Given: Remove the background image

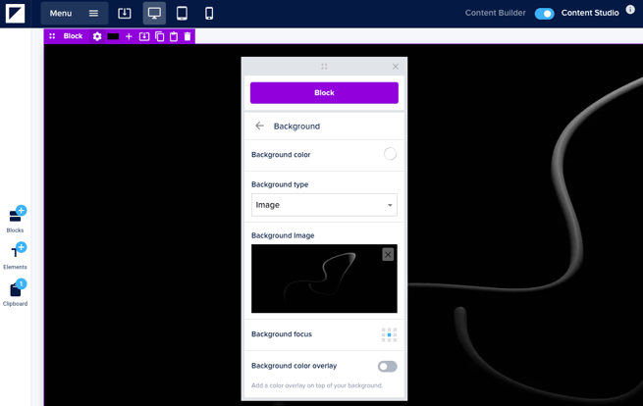Looking at the screenshot, I should [x=388, y=254].
